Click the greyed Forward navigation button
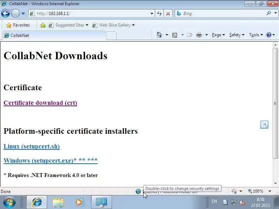 15,14
